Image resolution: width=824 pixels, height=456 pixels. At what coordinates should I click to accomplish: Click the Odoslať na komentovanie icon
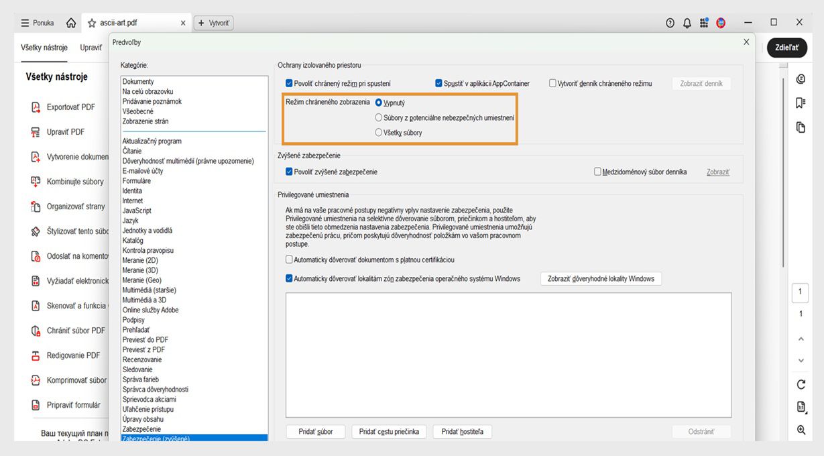coord(36,256)
